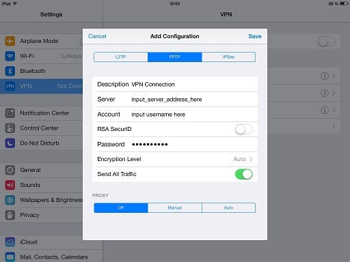Expand fourth row chevron in VPN pane
350x262 pixels.
(x=334, y=126)
